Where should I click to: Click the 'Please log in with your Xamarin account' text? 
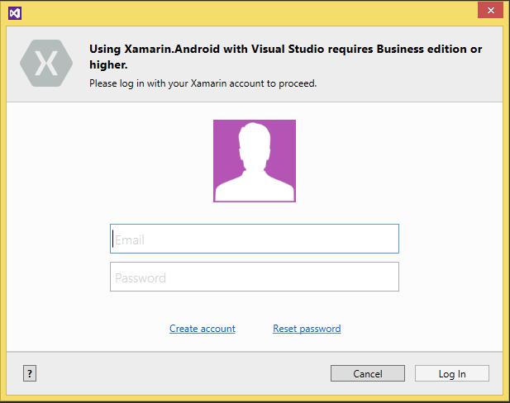(x=203, y=83)
